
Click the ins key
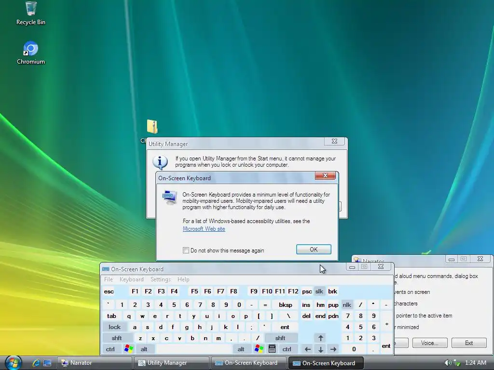click(x=306, y=304)
